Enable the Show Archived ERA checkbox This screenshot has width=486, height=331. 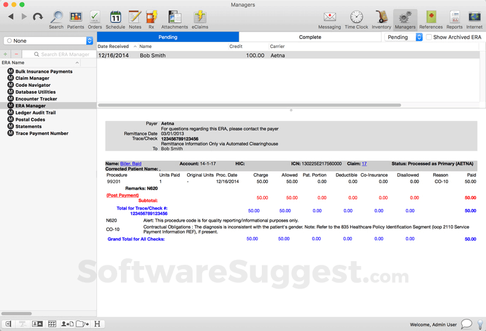(x=429, y=37)
